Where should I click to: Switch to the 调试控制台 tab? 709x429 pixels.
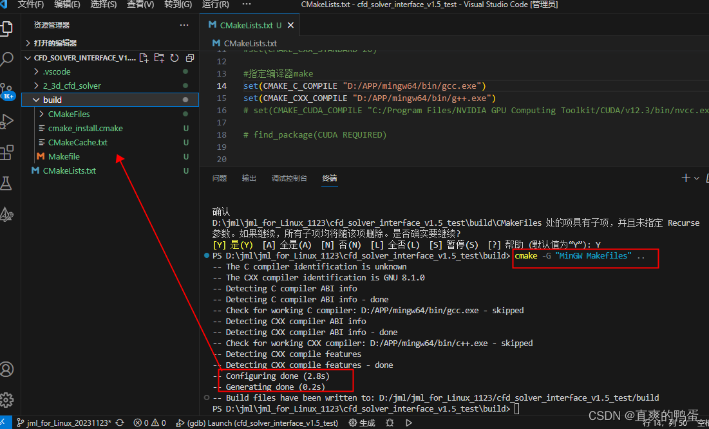pyautogui.click(x=289, y=178)
